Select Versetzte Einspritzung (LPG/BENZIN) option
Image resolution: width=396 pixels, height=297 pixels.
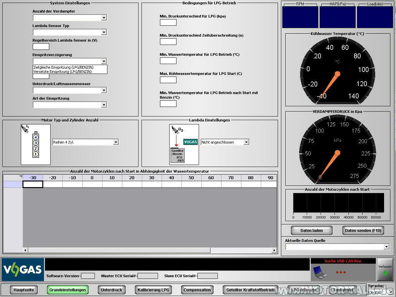point(62,72)
